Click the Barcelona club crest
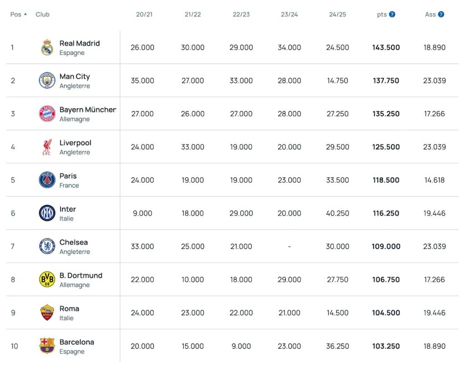The width and height of the screenshot is (466, 370). tap(47, 346)
